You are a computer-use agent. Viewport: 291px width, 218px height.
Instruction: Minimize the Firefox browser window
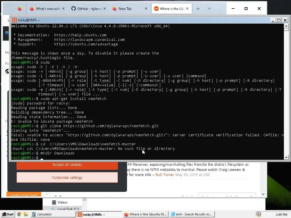[233, 9]
